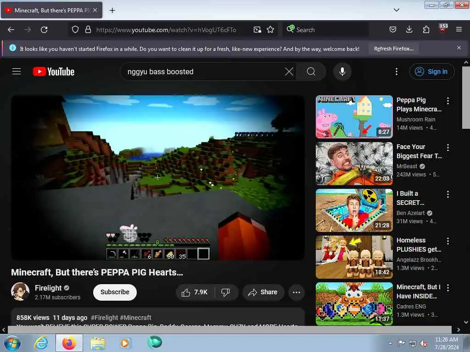
Task: Open the #Firelight hashtag link
Action: (x=104, y=318)
